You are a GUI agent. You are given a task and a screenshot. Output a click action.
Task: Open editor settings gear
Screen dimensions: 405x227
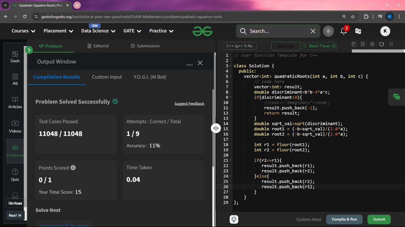click(x=372, y=44)
